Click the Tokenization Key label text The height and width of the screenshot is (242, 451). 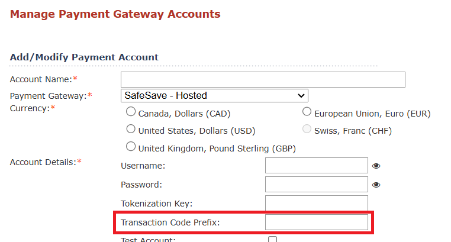156,204
